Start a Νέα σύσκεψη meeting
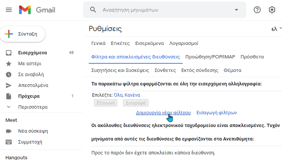Viewport: 282px width, 160px height. (33, 131)
